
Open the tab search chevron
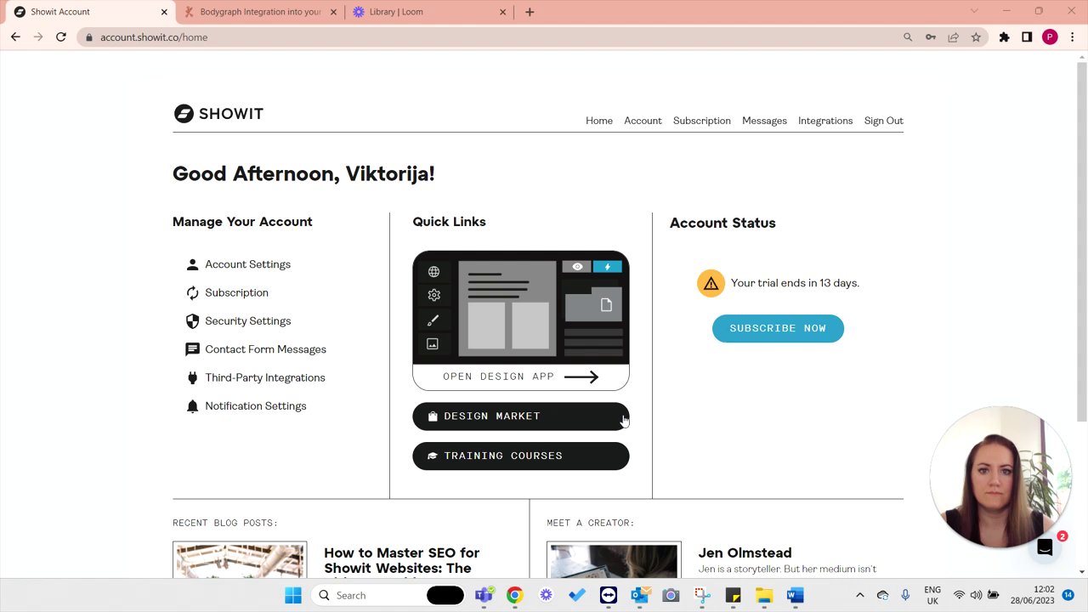pos(974,11)
